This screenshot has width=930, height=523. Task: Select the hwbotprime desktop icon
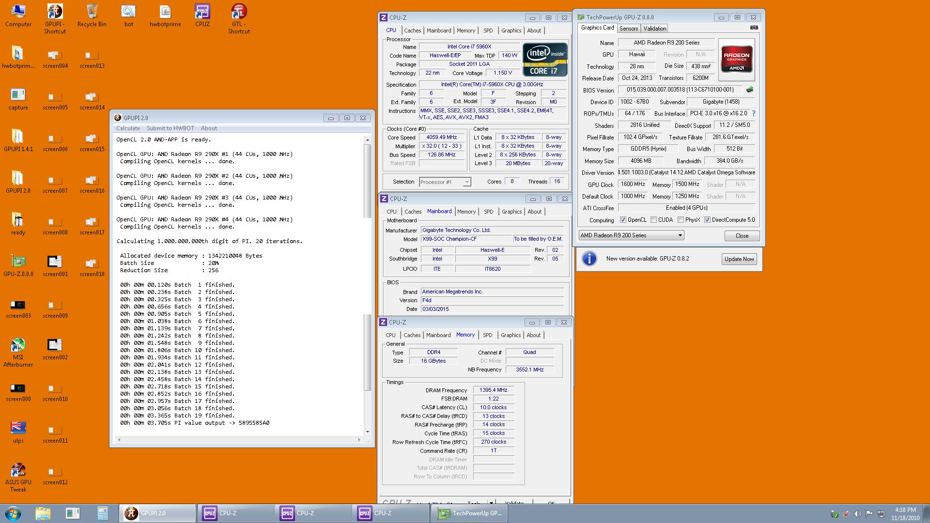166,16
